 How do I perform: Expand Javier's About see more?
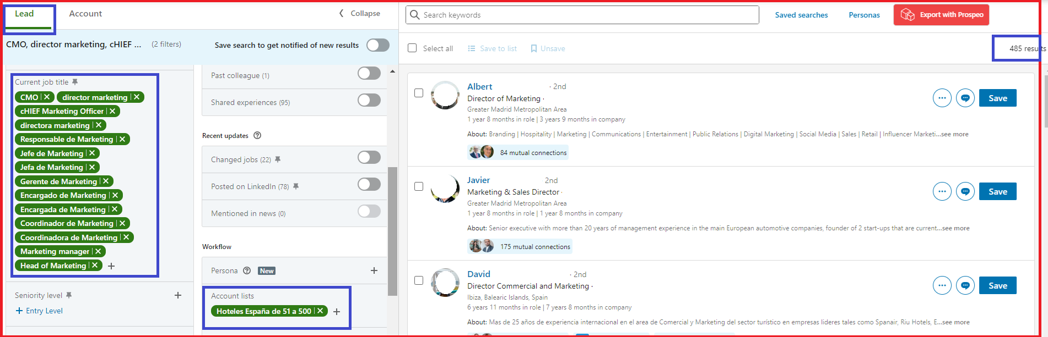point(955,228)
